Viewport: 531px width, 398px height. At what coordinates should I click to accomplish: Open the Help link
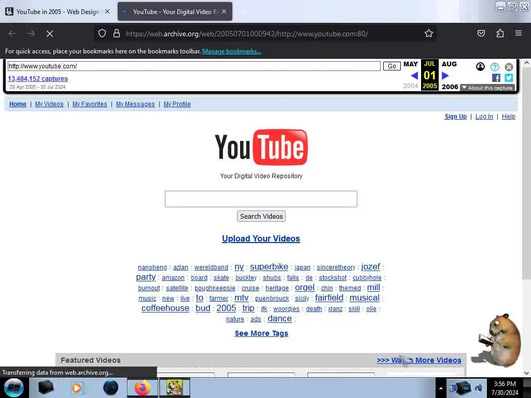509,117
